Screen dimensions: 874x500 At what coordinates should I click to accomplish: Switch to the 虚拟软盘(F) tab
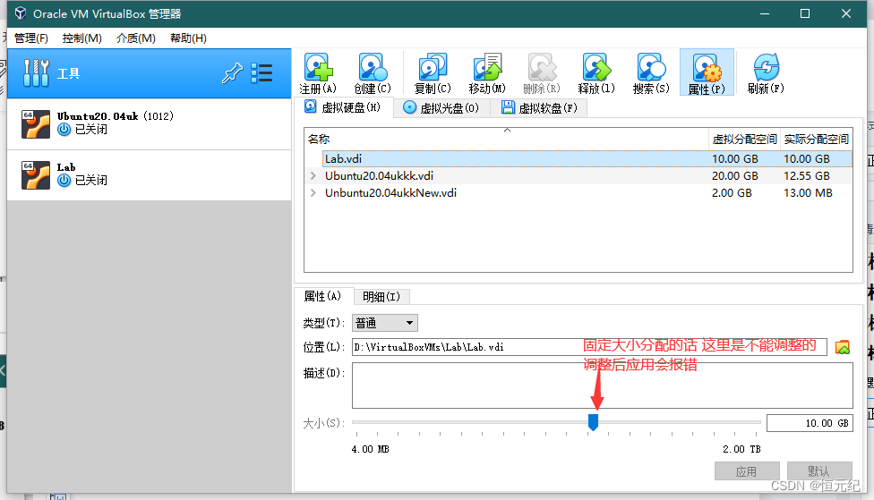[x=539, y=107]
